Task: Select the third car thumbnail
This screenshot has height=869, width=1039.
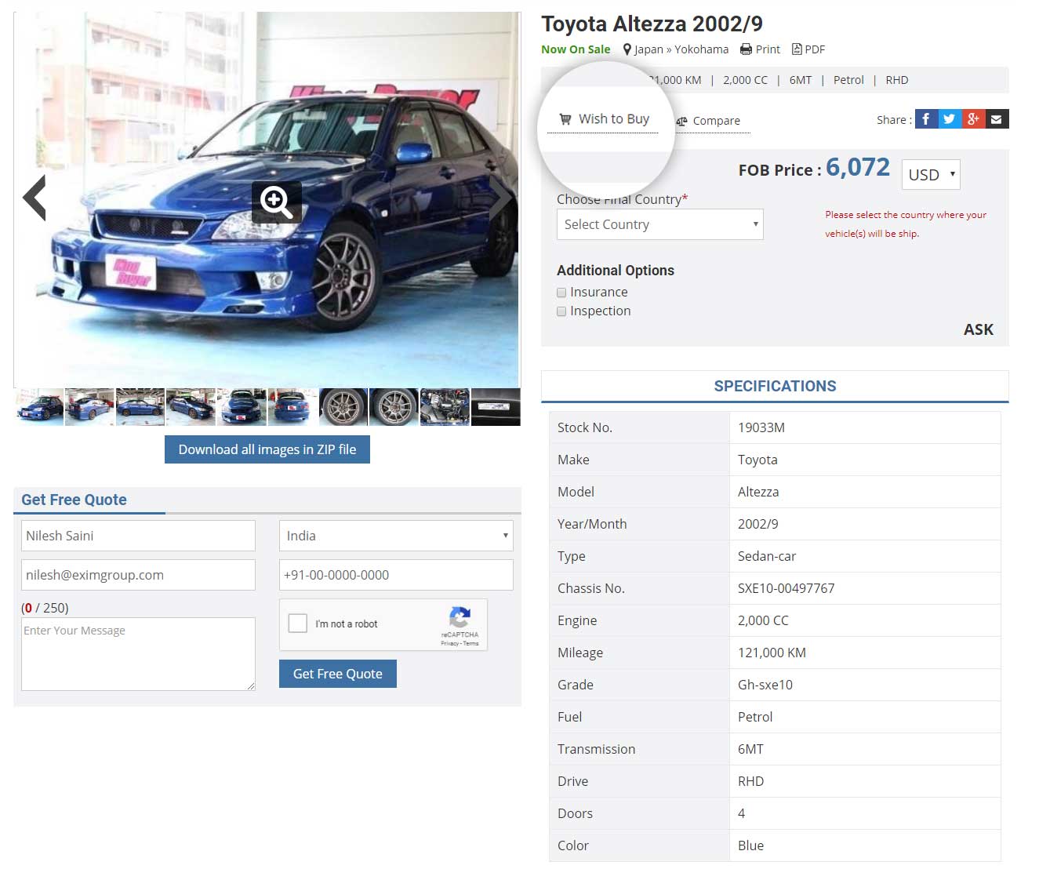Action: (x=140, y=407)
